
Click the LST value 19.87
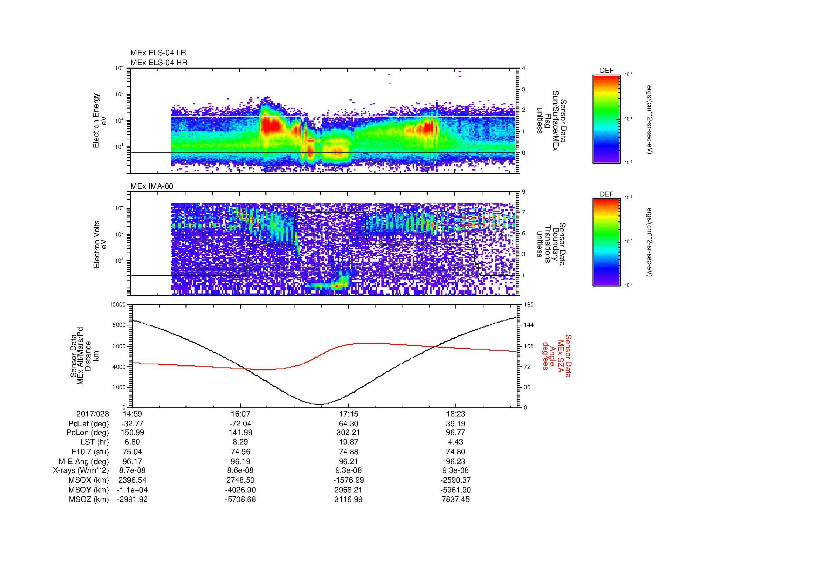348,442
